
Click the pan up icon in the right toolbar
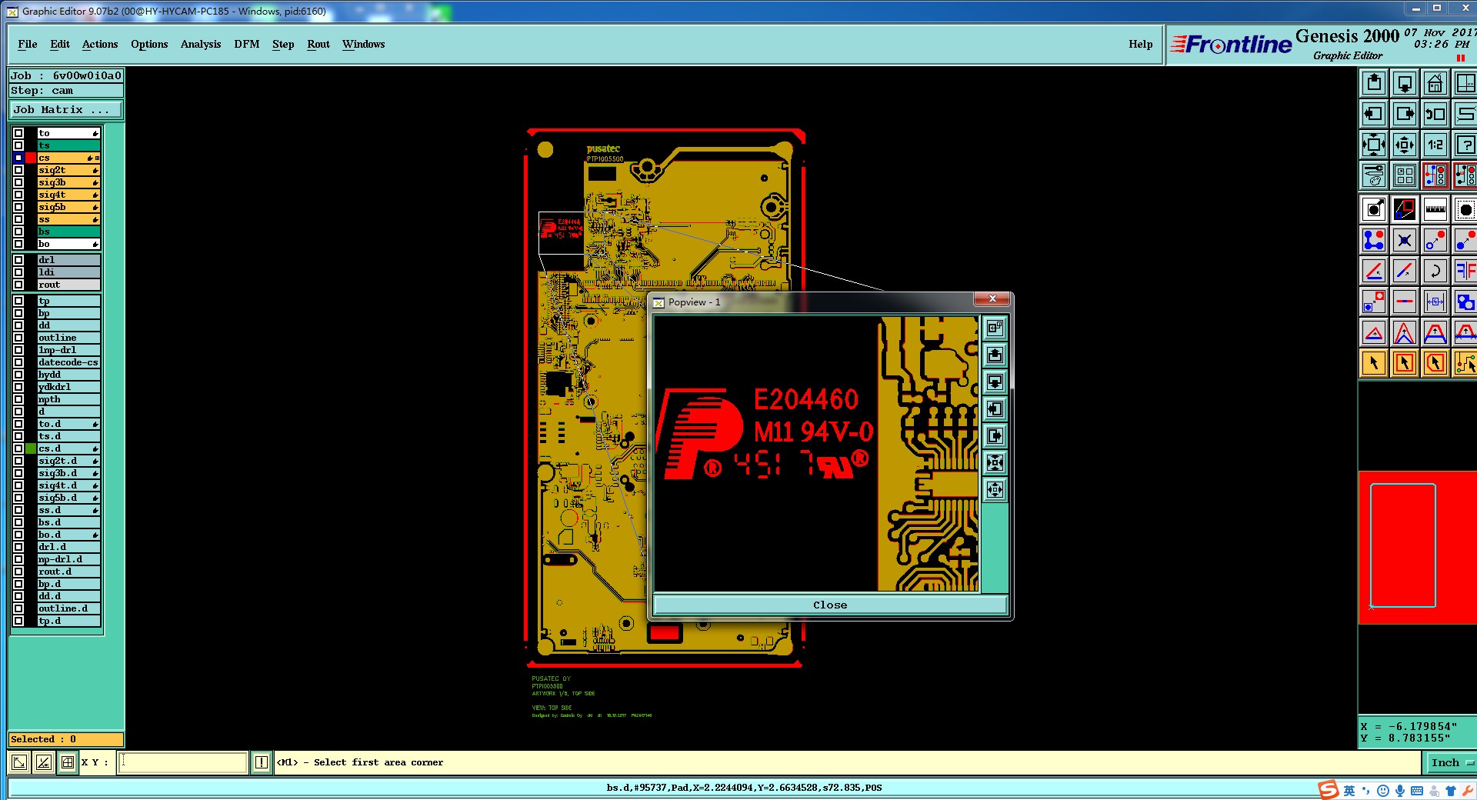(x=1374, y=83)
